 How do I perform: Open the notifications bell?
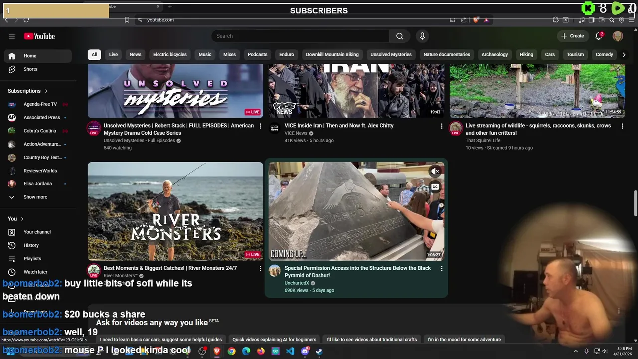click(599, 36)
